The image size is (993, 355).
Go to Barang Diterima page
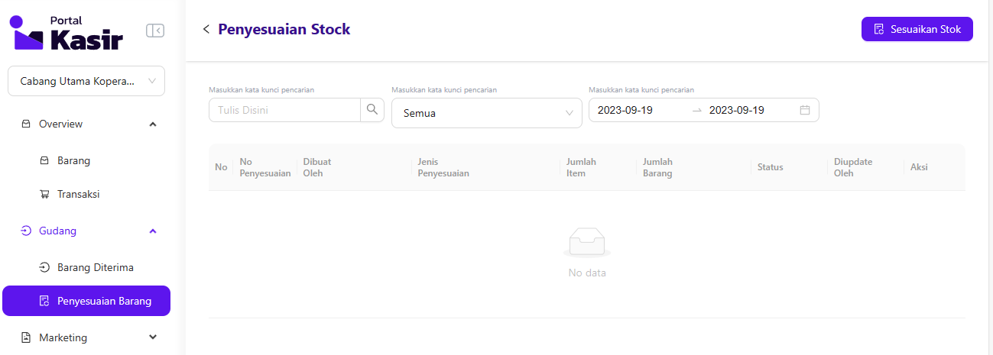[x=95, y=267]
